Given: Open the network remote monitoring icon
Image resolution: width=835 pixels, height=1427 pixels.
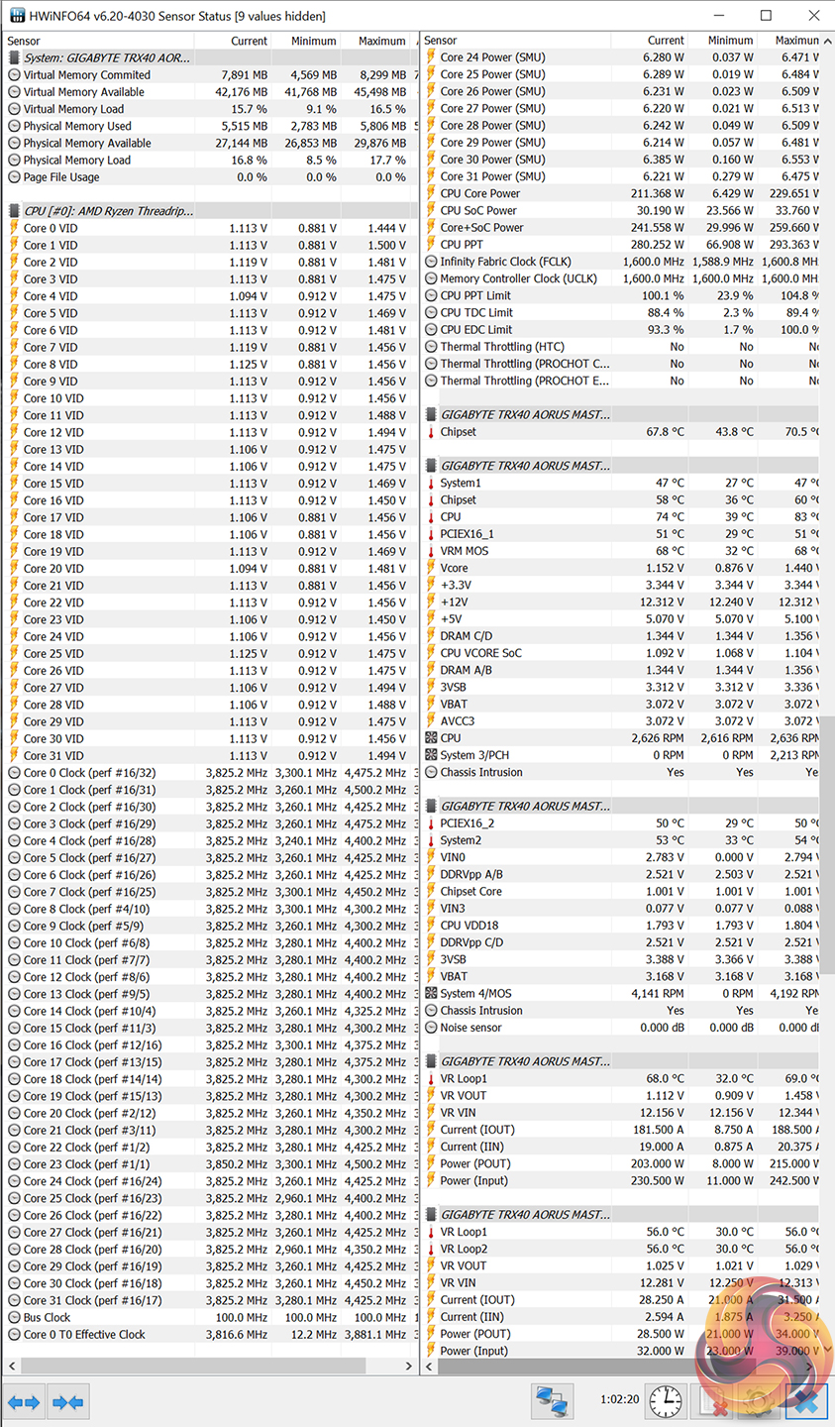Looking at the screenshot, I should pyautogui.click(x=553, y=1401).
